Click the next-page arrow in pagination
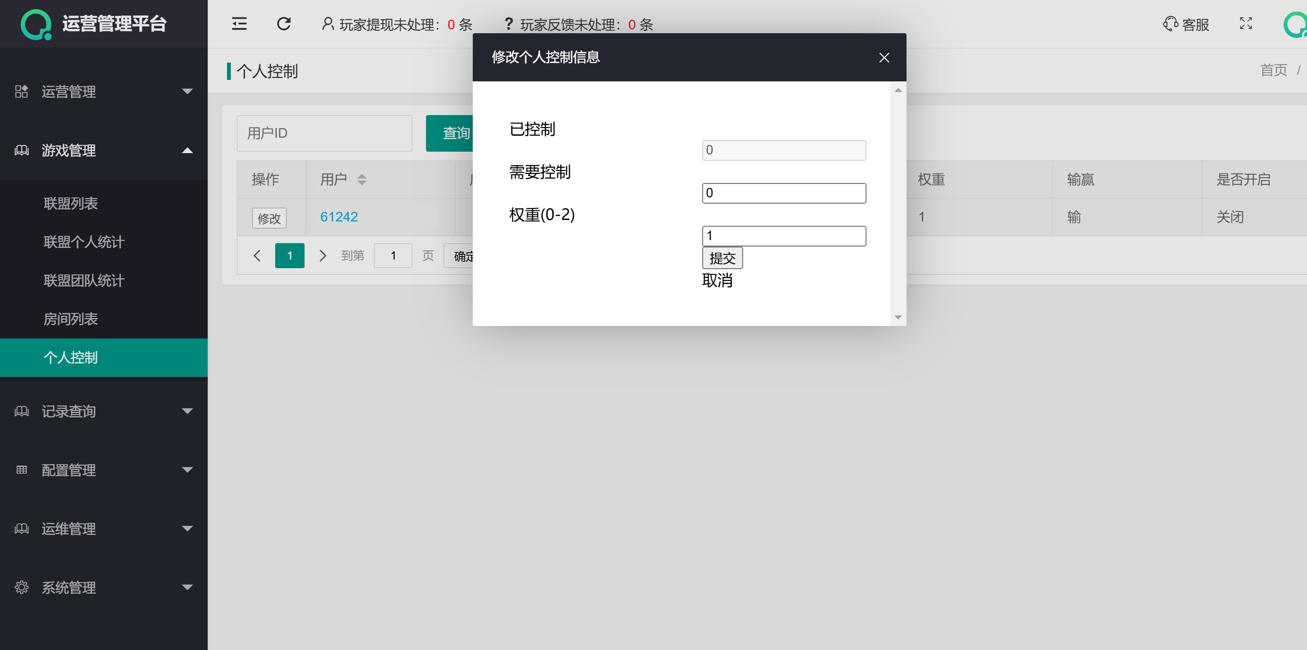This screenshot has width=1307, height=650. tap(323, 256)
